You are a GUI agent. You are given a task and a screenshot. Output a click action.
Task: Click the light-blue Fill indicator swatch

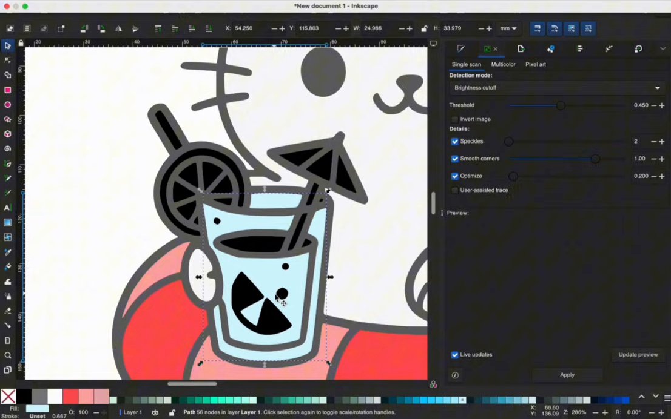[x=38, y=409]
